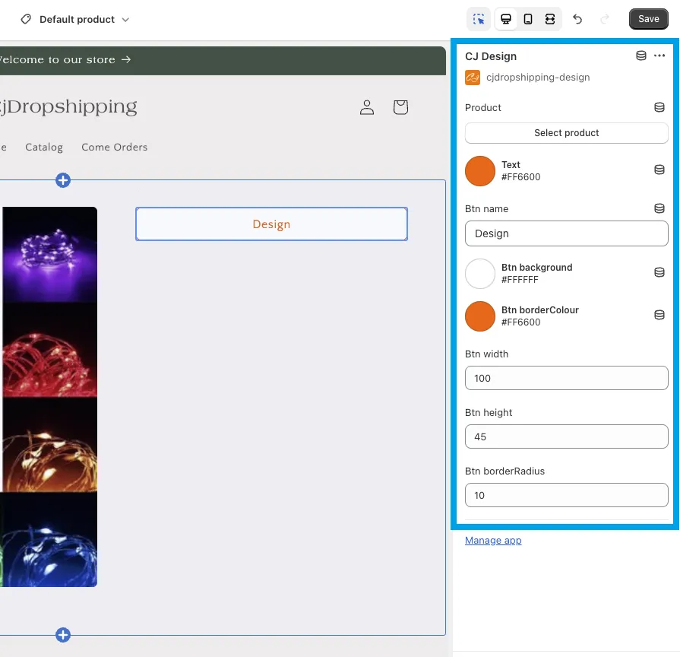Open the account user icon in store header
This screenshot has width=680, height=657.
point(367,107)
